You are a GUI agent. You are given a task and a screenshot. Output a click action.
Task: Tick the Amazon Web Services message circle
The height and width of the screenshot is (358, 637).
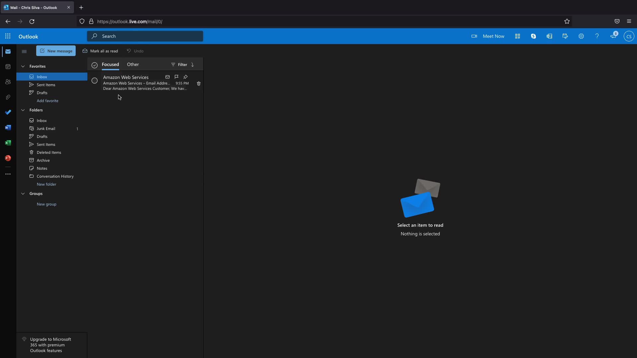click(x=95, y=81)
